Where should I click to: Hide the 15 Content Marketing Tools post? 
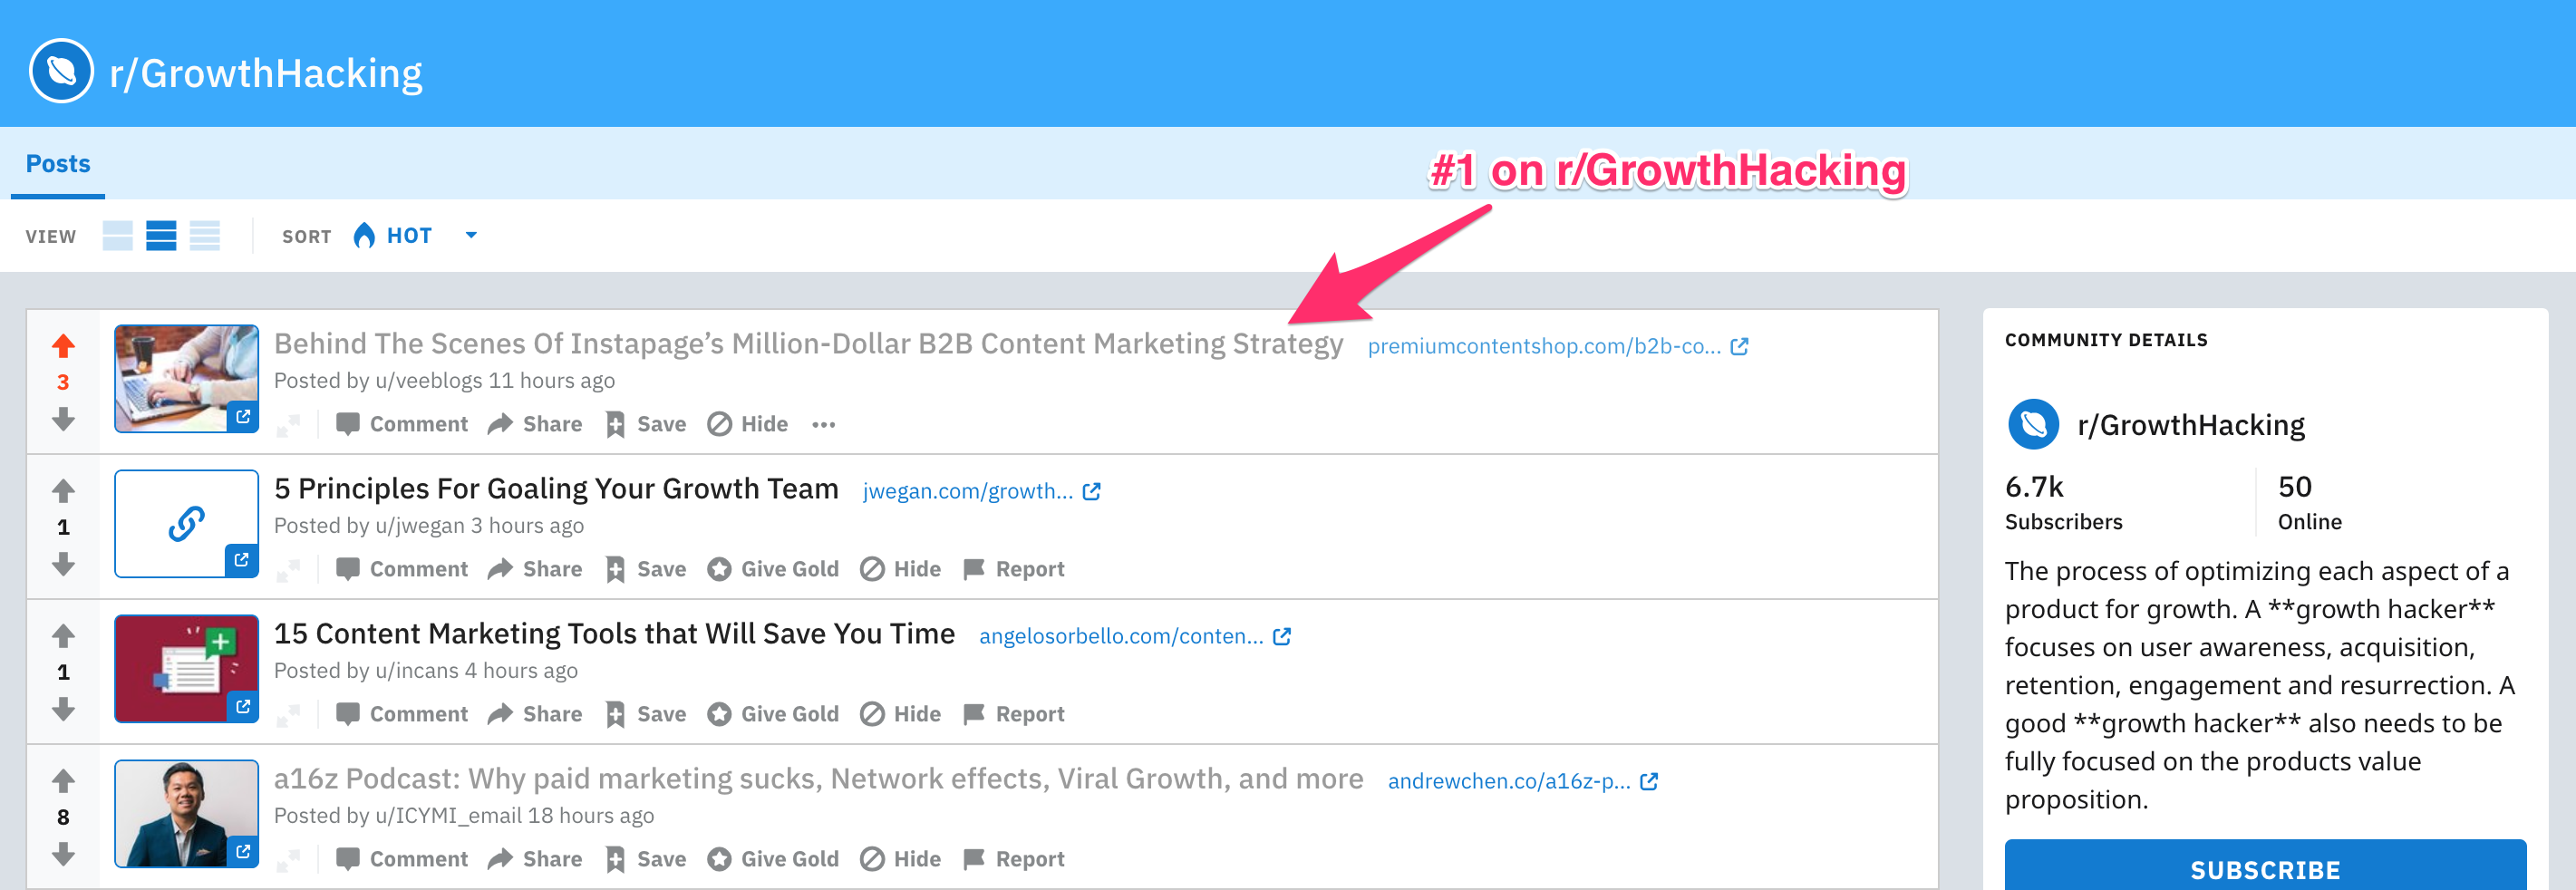point(900,714)
